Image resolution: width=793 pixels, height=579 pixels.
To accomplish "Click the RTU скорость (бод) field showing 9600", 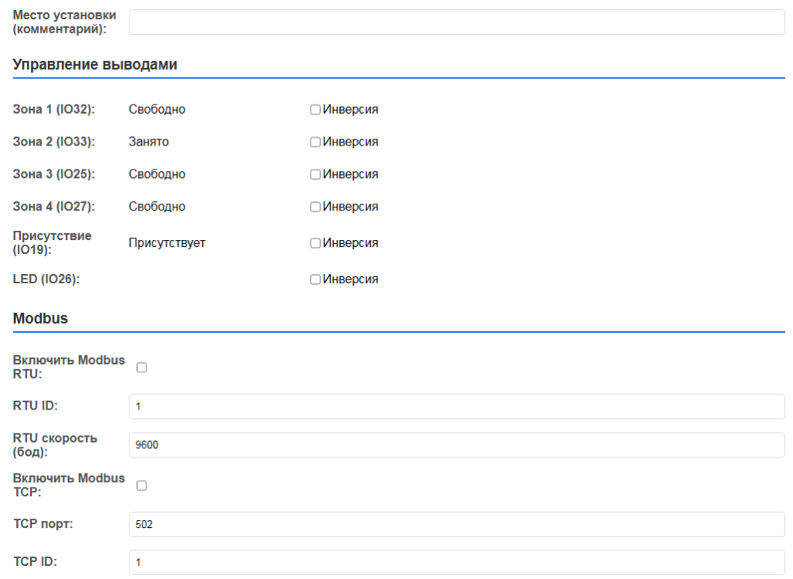I will tap(457, 445).
